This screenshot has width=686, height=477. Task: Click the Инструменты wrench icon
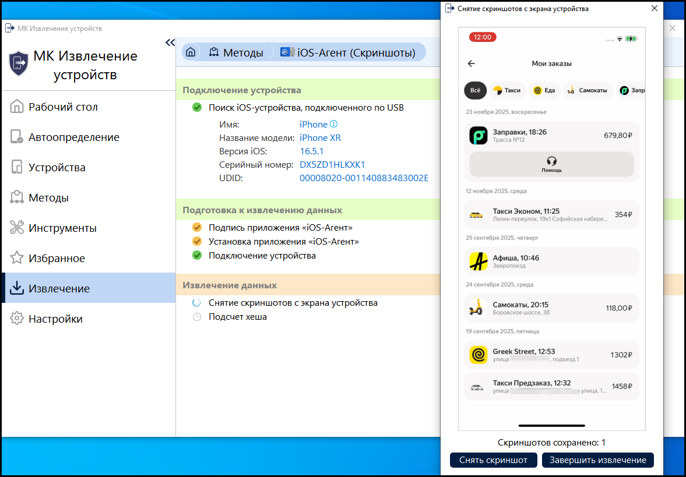coord(17,228)
